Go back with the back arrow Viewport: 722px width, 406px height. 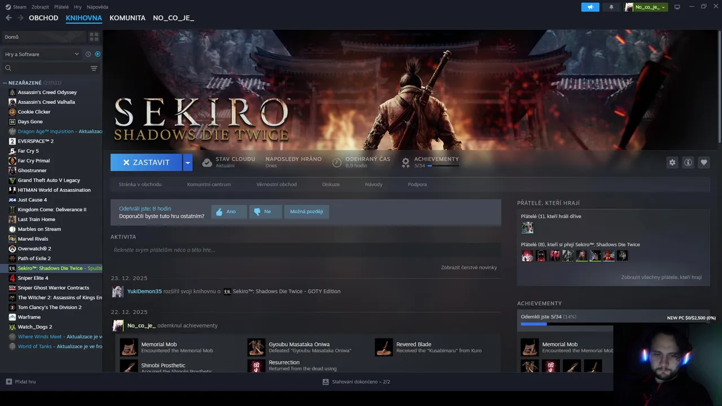click(8, 18)
